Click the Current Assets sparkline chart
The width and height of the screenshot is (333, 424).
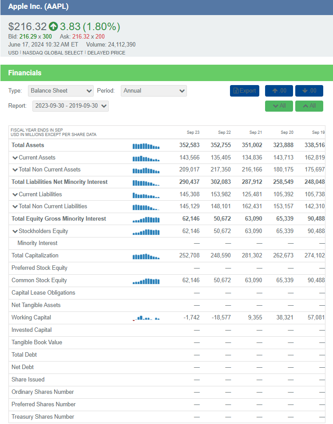click(x=146, y=159)
